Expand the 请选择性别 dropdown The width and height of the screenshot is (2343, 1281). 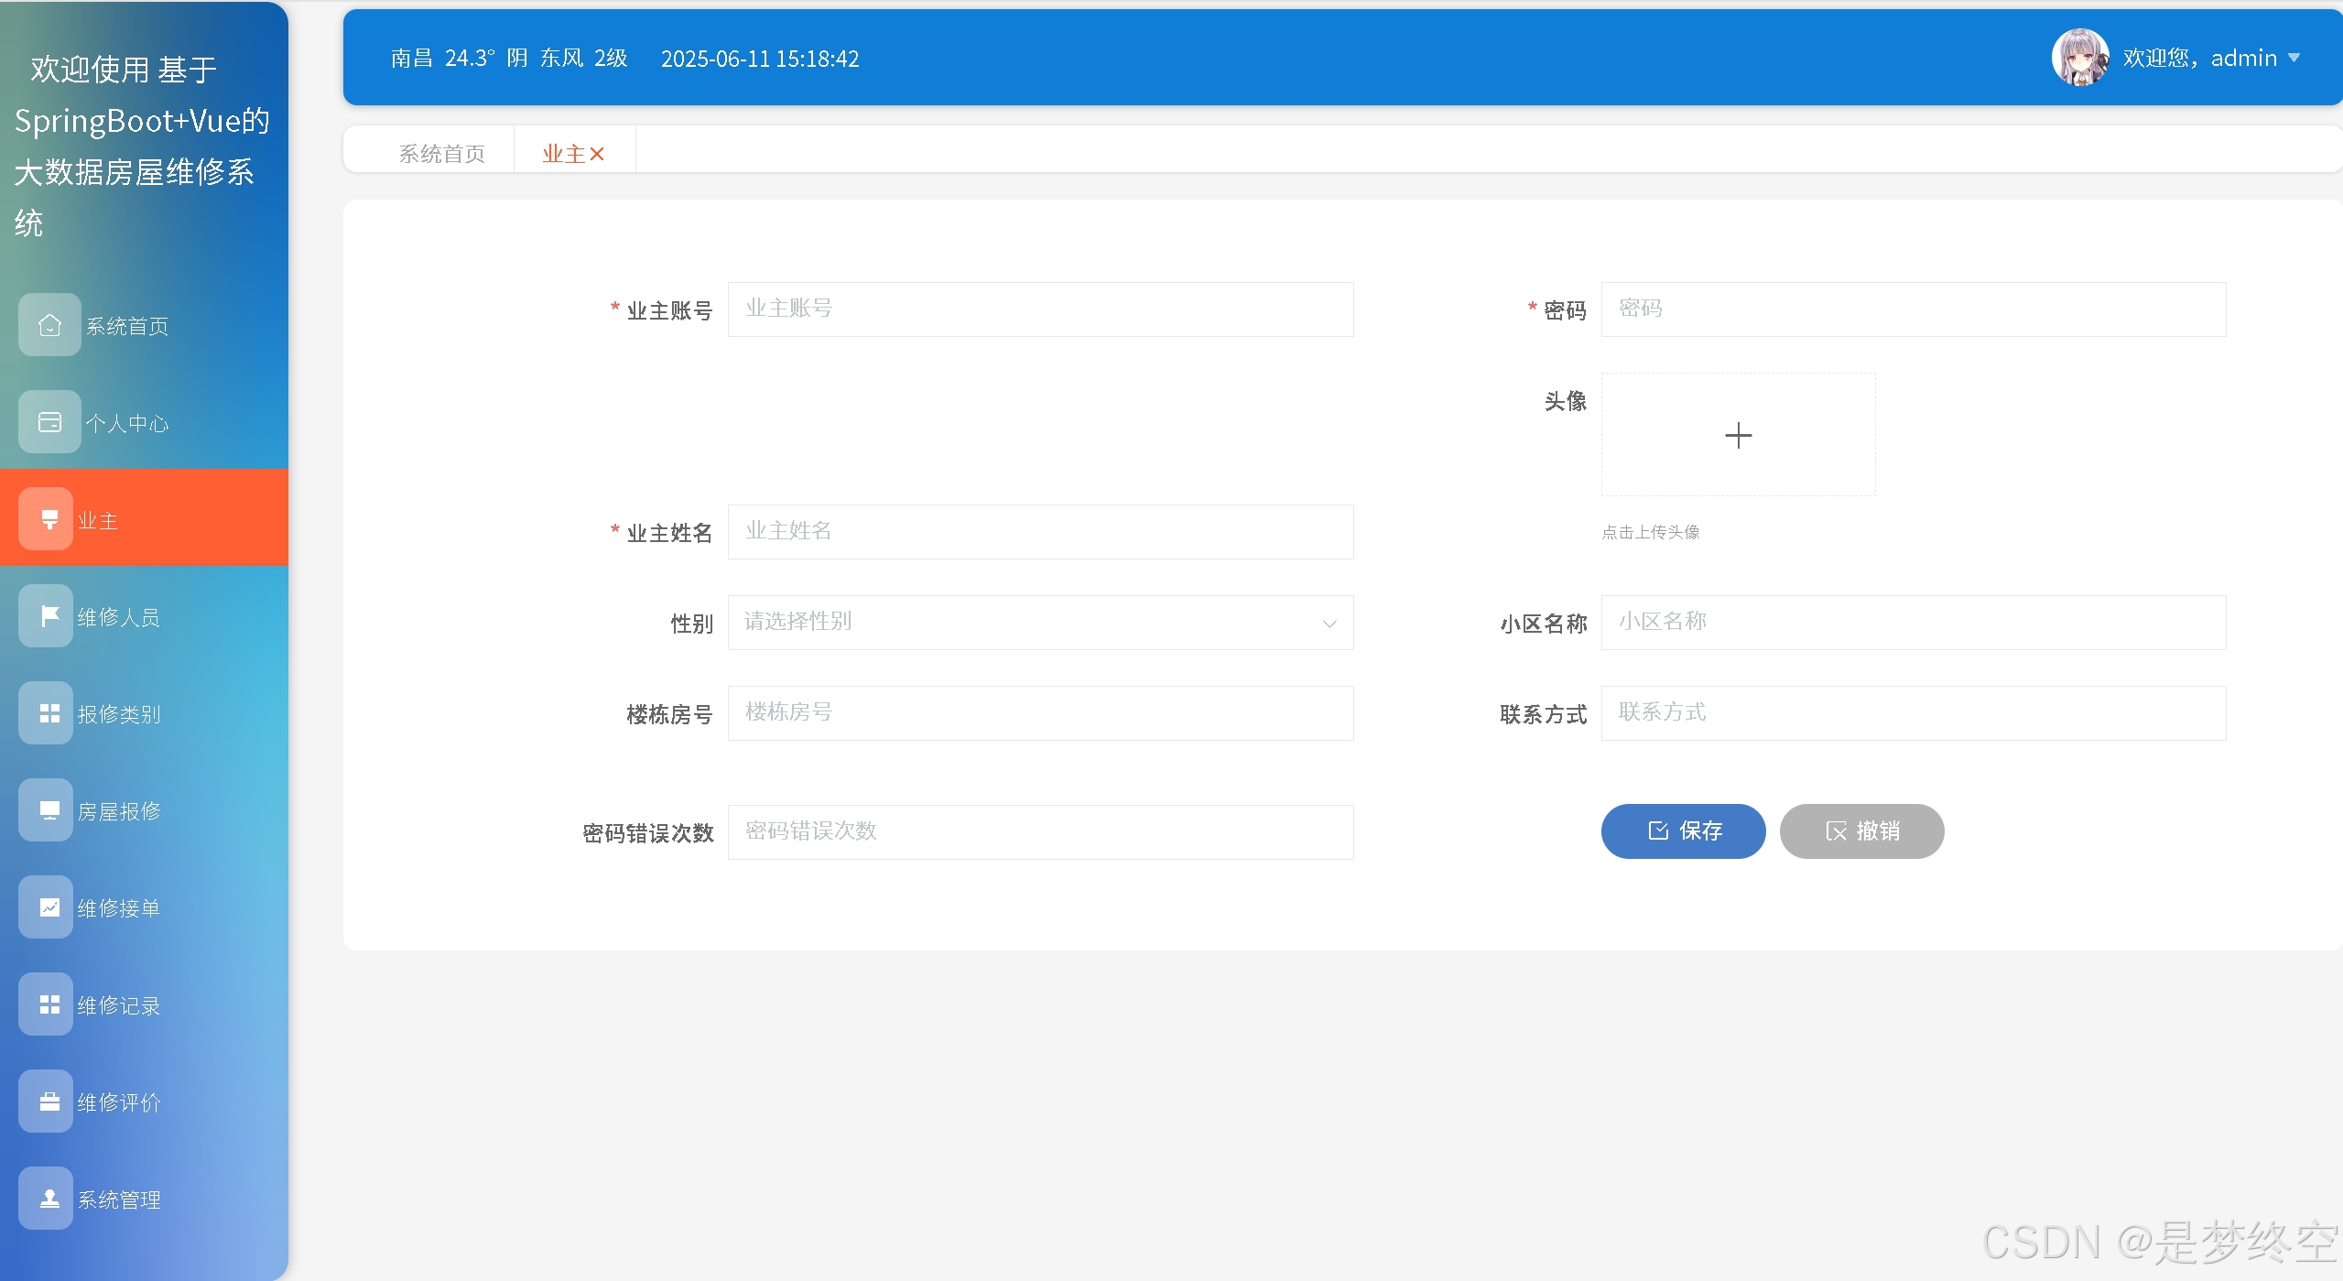[x=1040, y=623]
